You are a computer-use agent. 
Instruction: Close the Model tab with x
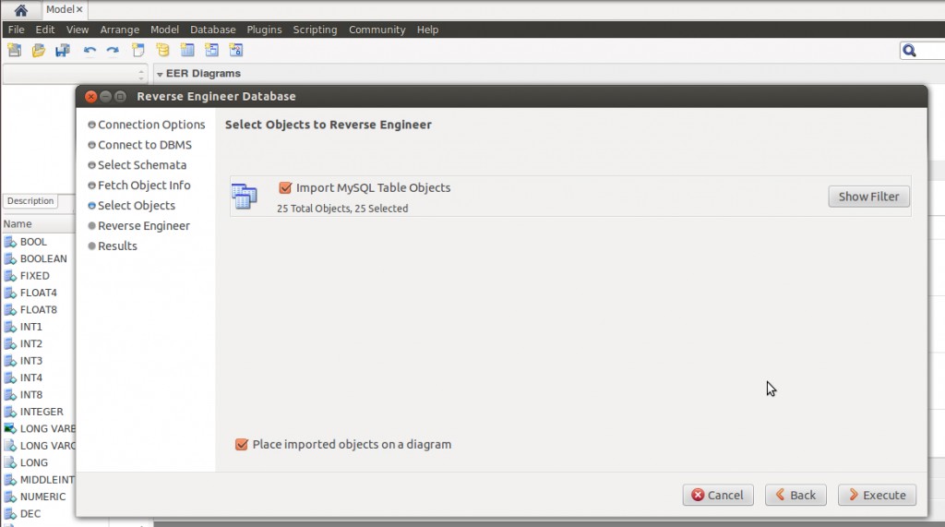[79, 9]
